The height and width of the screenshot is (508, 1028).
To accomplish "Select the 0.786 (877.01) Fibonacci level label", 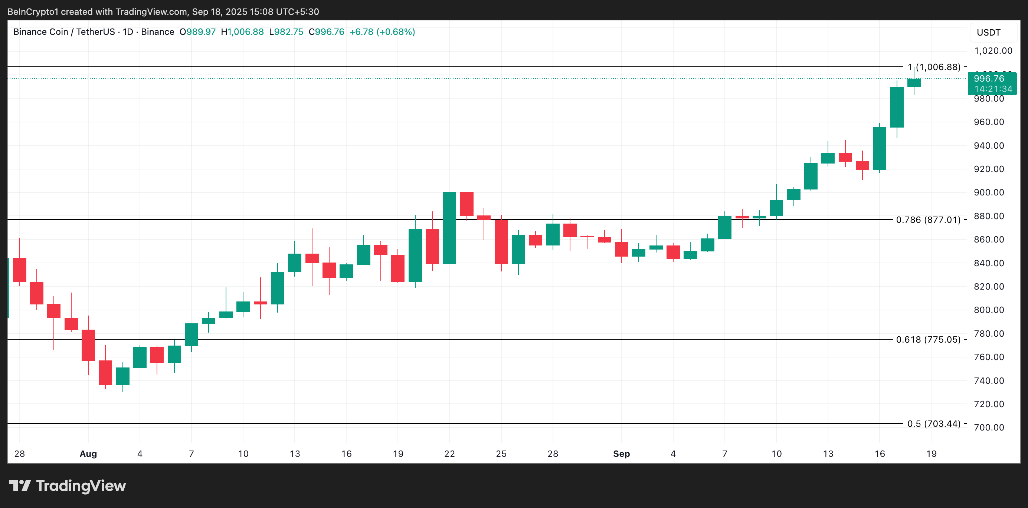I will pyautogui.click(x=928, y=220).
